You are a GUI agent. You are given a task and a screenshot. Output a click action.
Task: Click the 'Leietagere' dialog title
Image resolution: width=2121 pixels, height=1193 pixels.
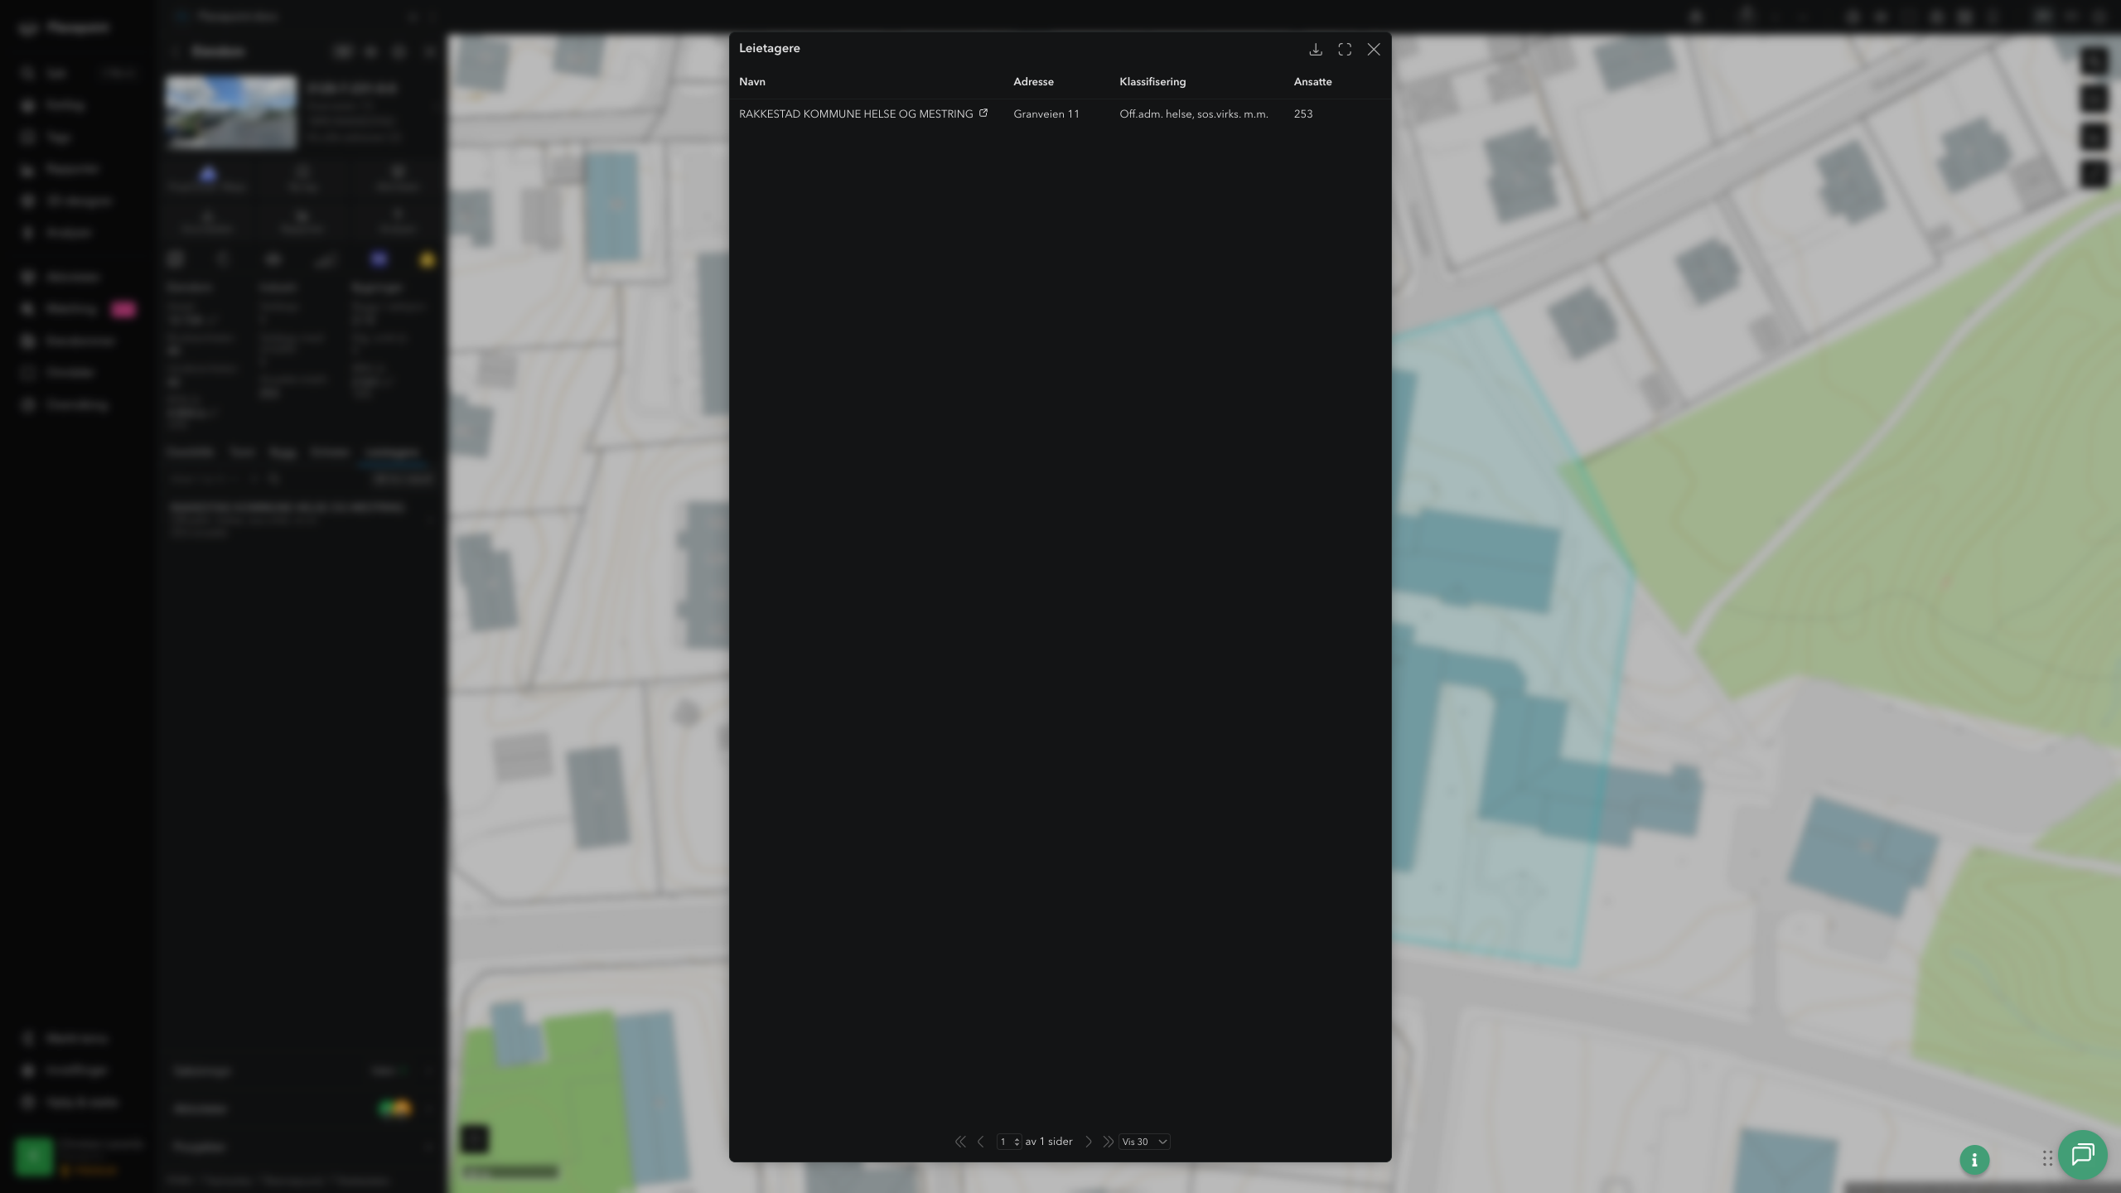pos(770,48)
